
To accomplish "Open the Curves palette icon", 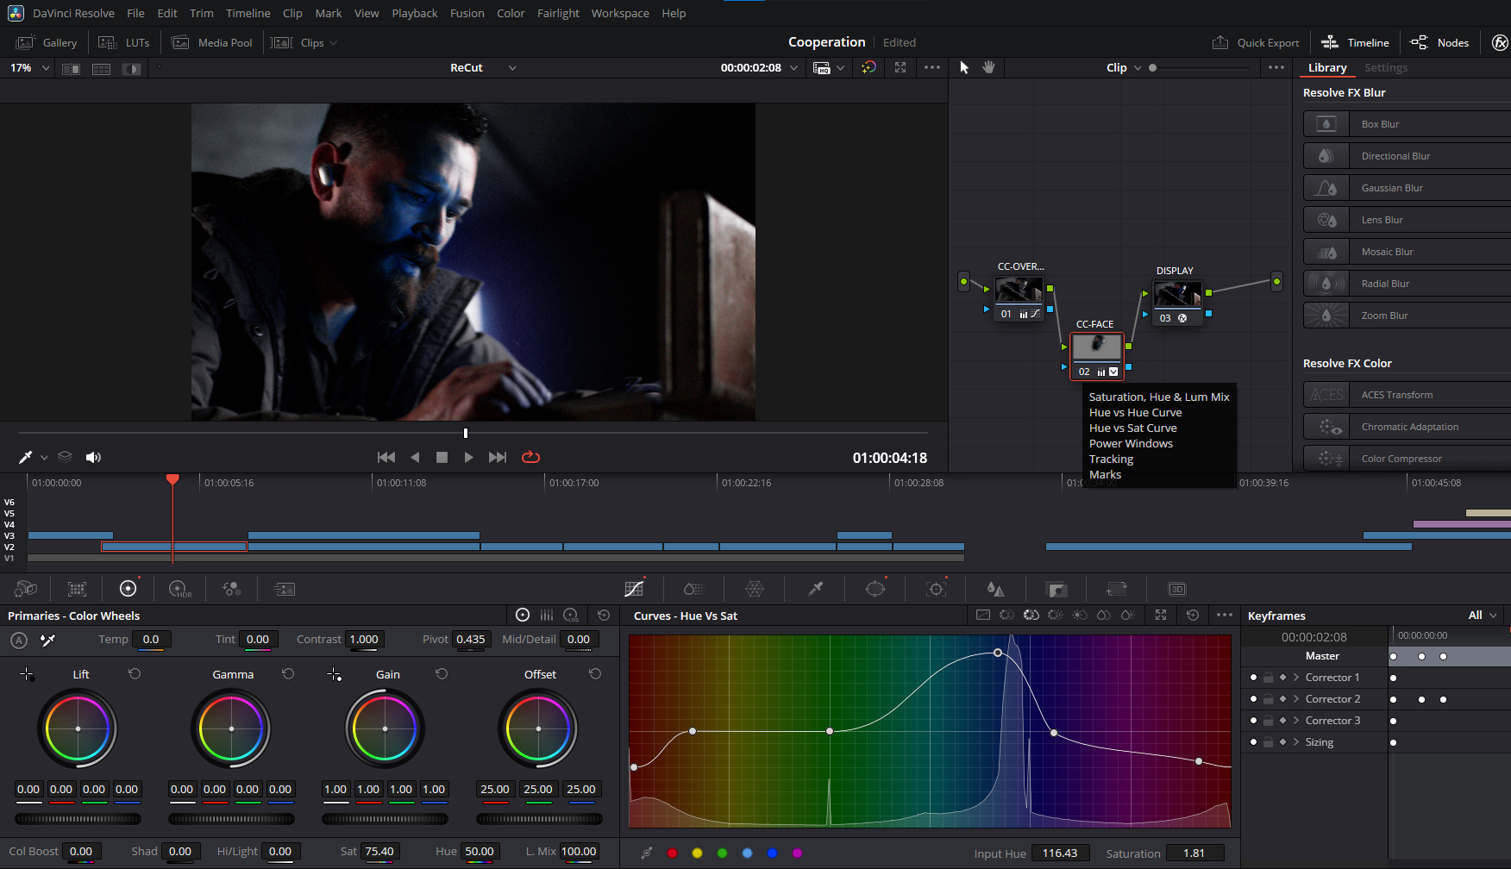I will 634,589.
